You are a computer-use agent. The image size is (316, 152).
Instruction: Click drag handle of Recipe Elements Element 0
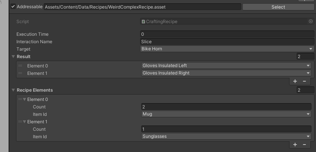[20, 99]
